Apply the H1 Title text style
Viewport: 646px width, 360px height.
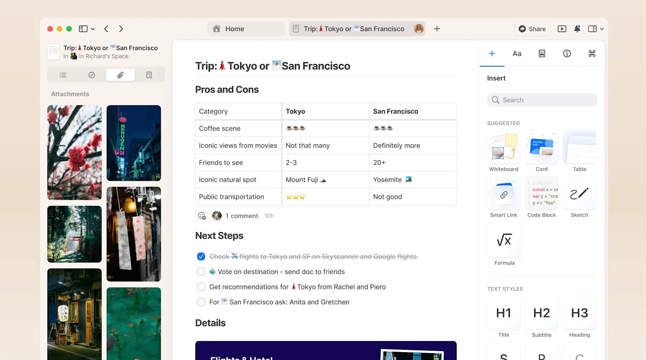(504, 317)
